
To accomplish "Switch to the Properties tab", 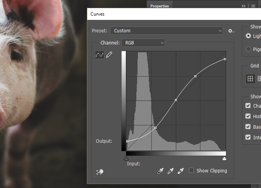I will (159, 6).
